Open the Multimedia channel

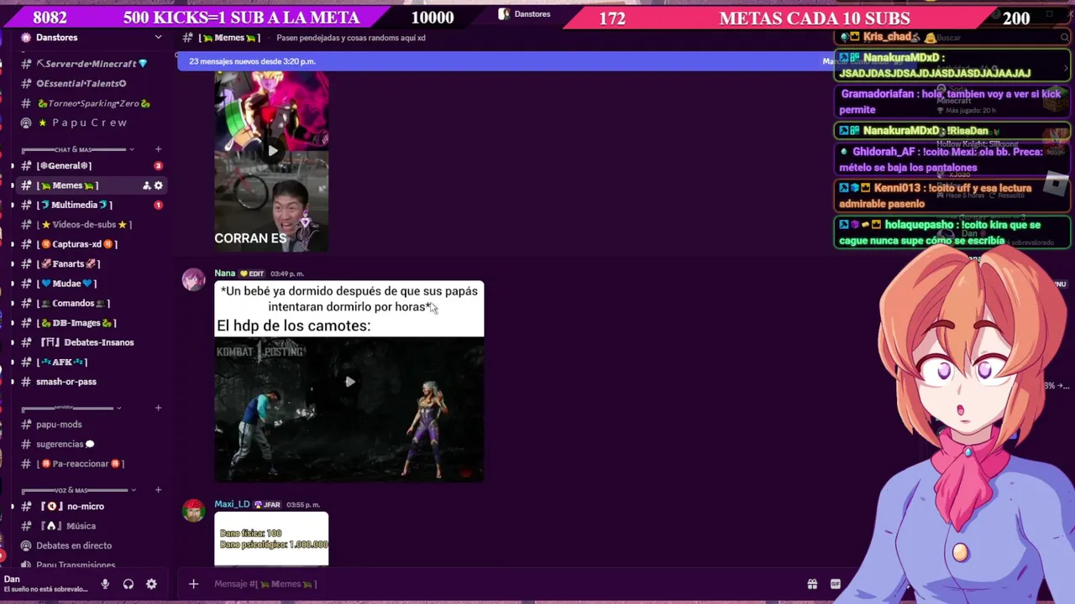pos(76,205)
